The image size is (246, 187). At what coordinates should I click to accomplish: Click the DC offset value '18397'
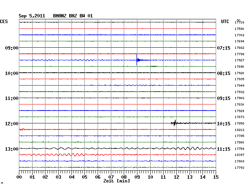click(x=240, y=155)
